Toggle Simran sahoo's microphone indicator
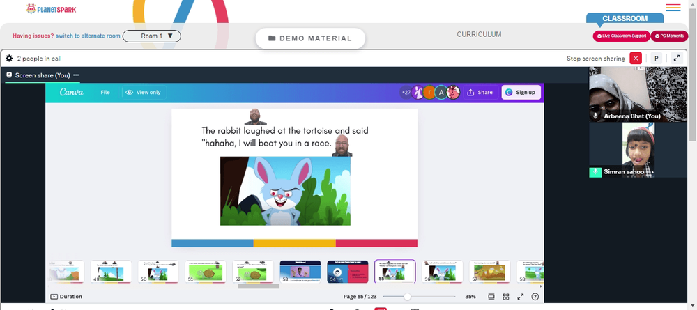Image resolution: width=697 pixels, height=310 pixels. (595, 172)
